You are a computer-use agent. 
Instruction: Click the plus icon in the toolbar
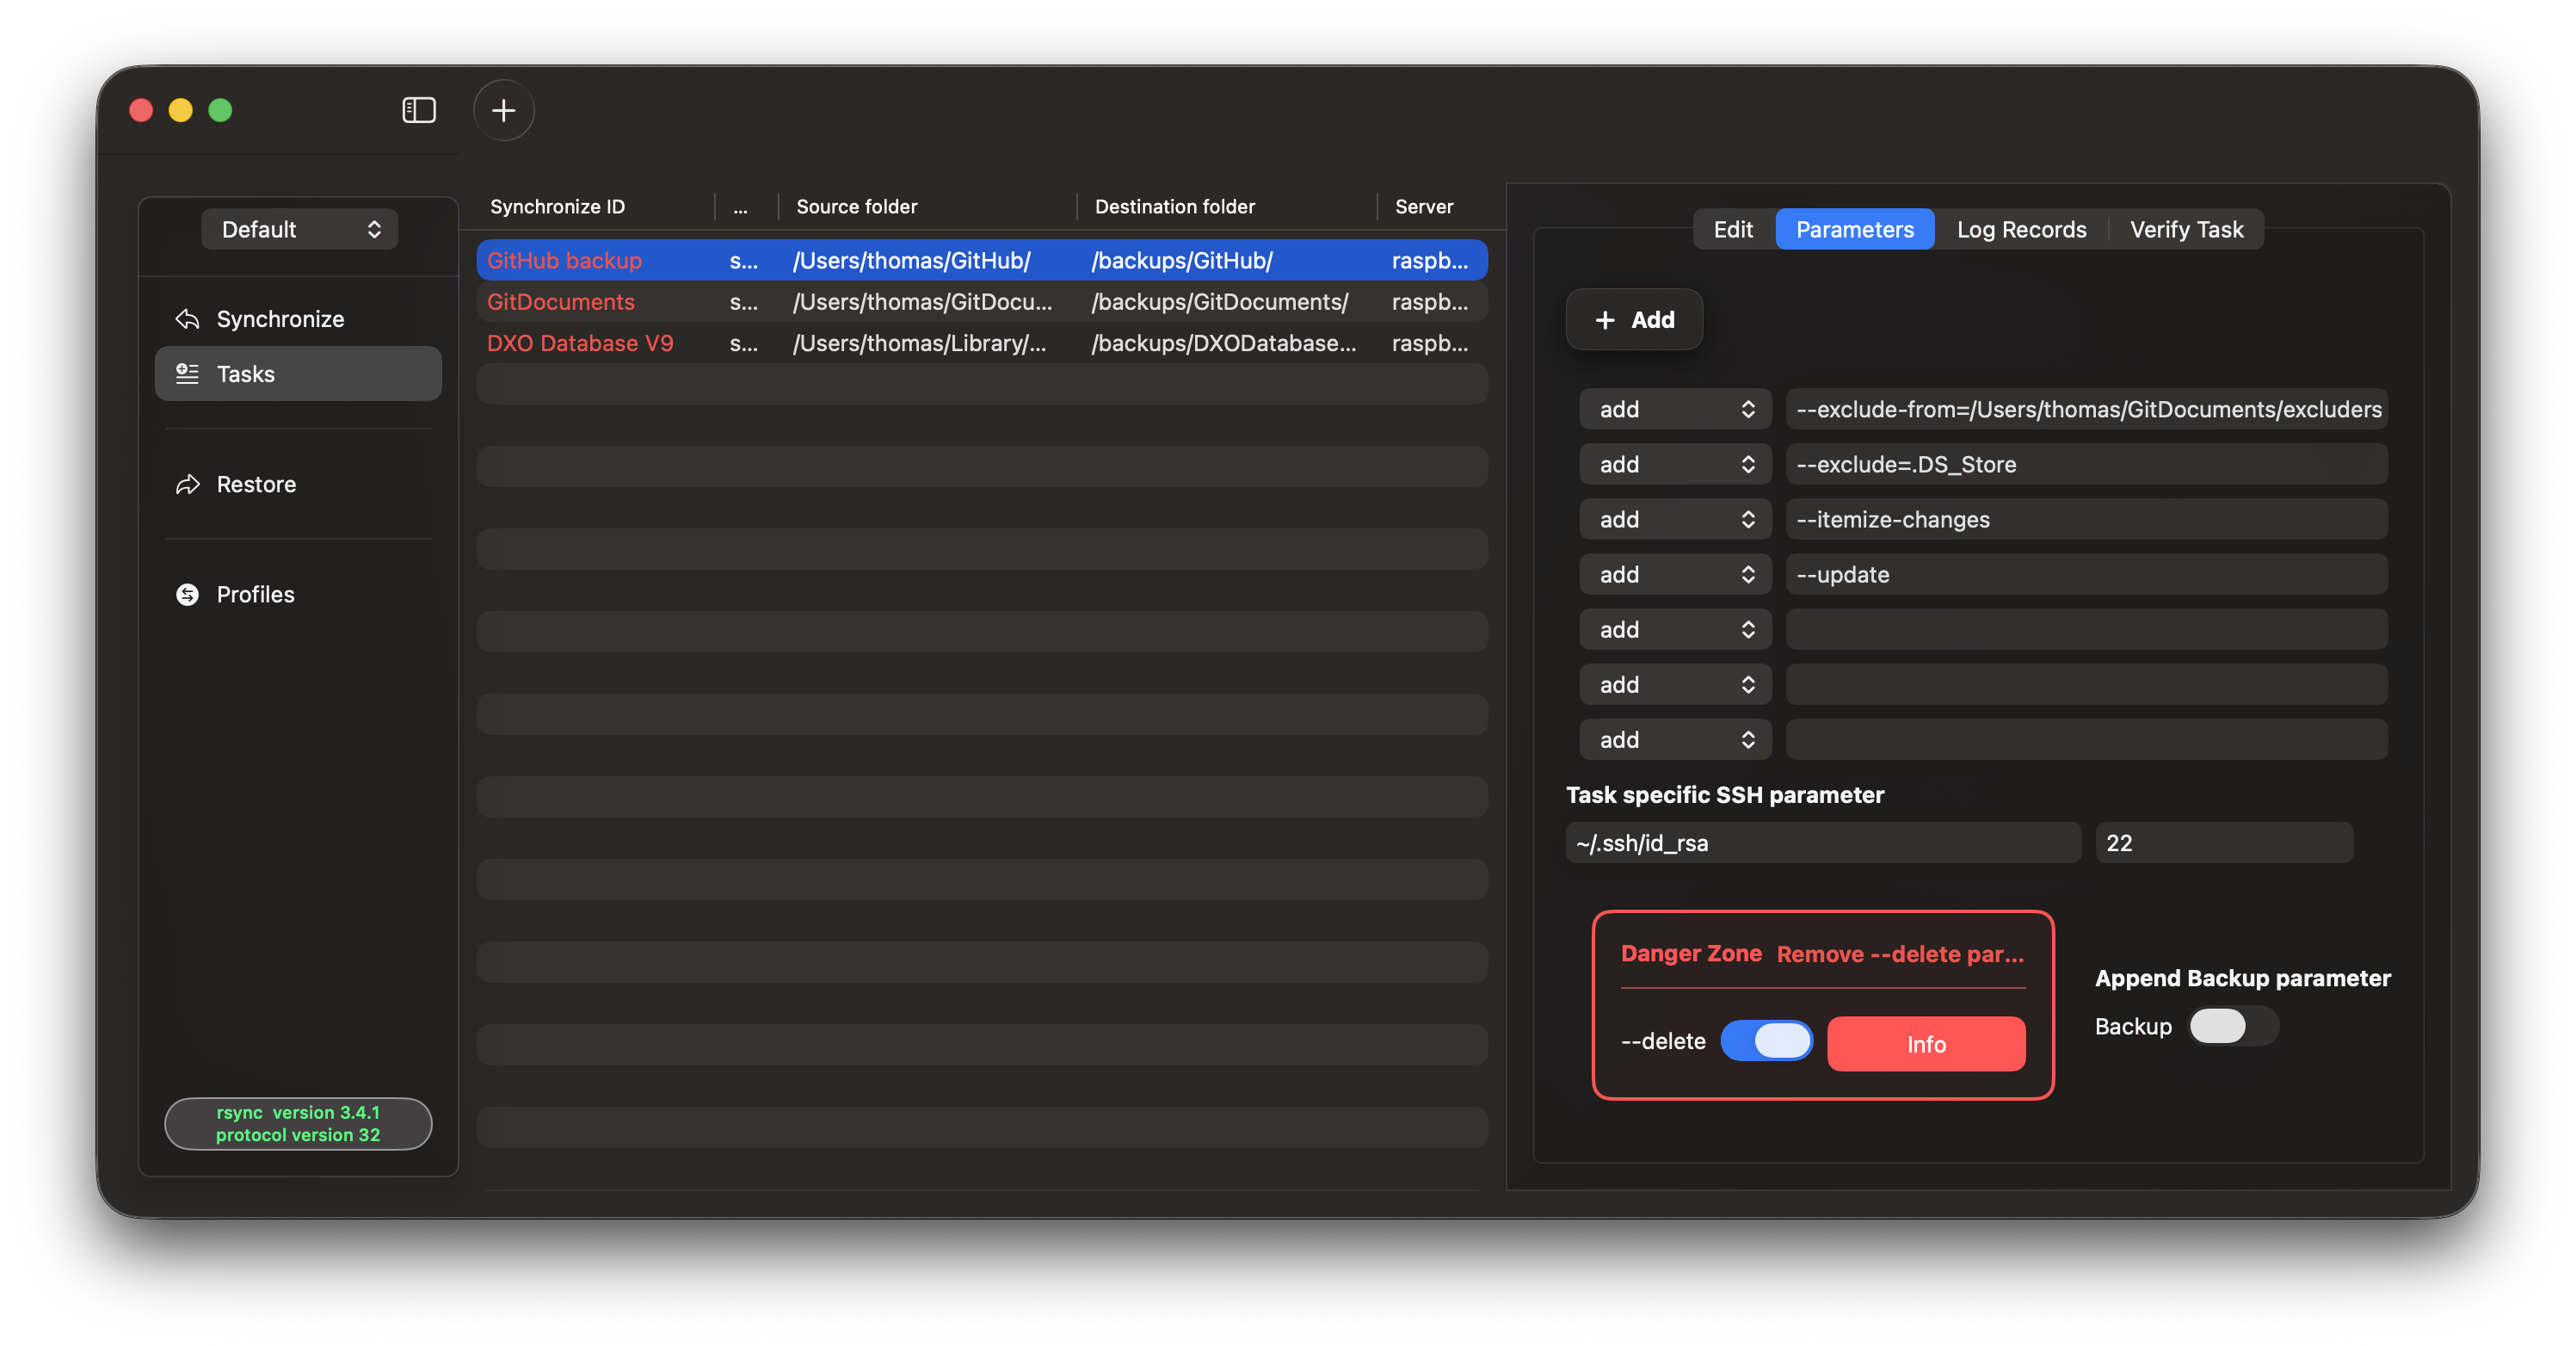(x=503, y=110)
